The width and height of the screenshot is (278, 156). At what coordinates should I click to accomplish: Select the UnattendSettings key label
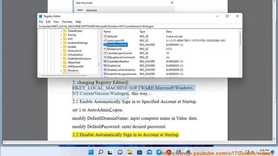pyautogui.click(x=78, y=43)
